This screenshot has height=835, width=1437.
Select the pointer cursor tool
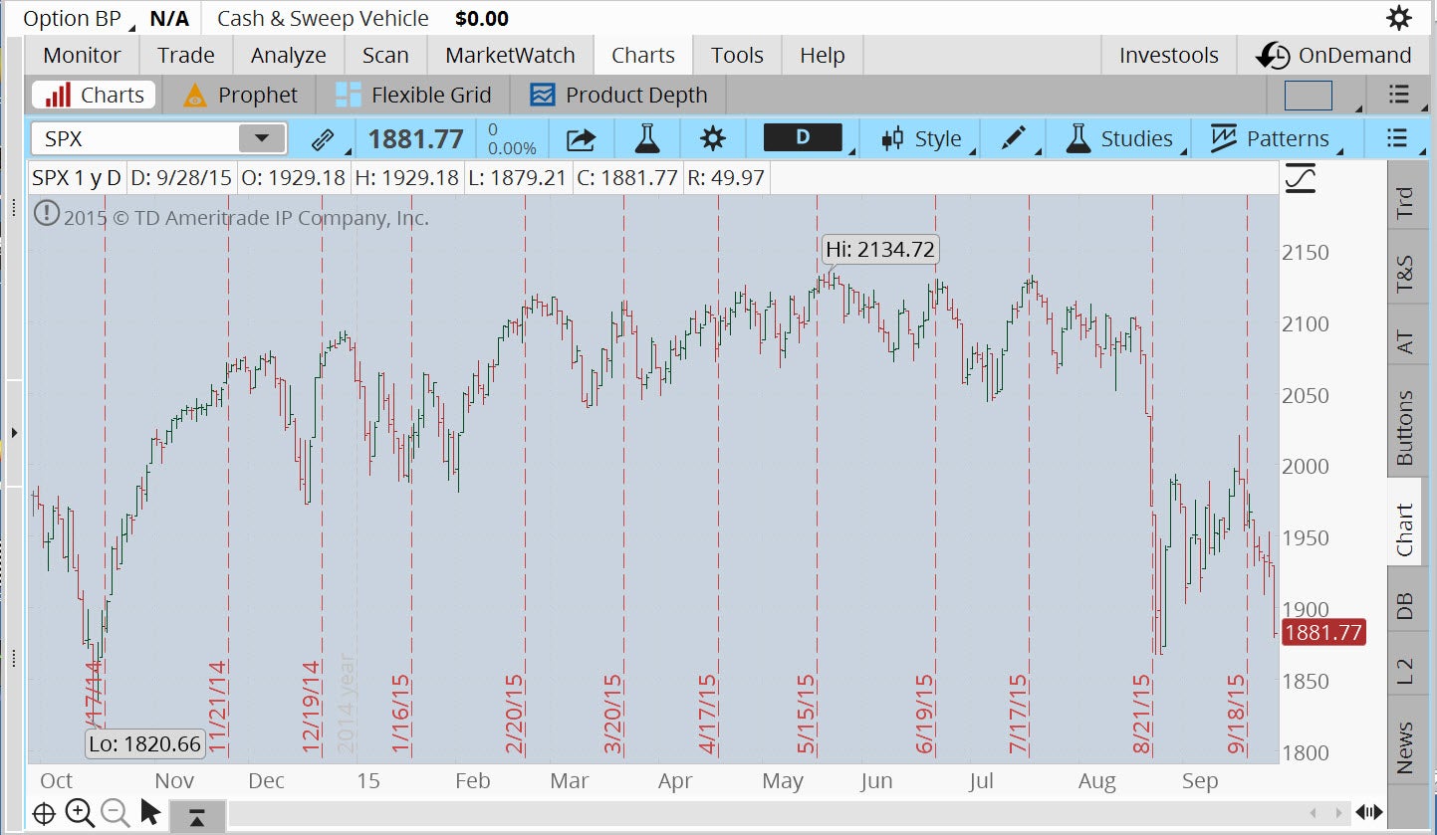click(x=150, y=812)
